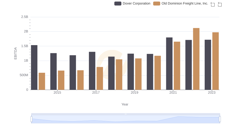225x130 pixels.
Task: Toggle the Dover Corporation legend series
Action: point(132,3)
